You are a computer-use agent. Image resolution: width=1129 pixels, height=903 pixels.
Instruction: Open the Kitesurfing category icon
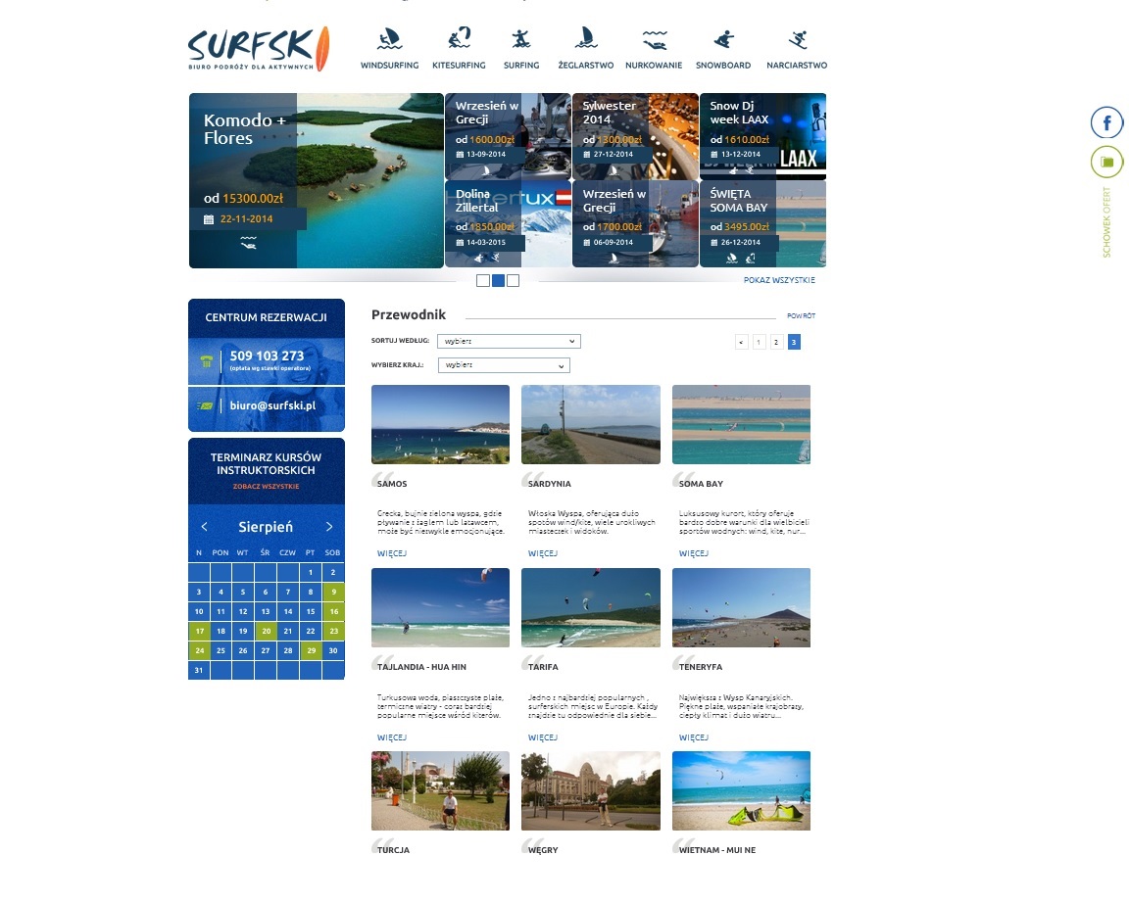pyautogui.click(x=459, y=38)
